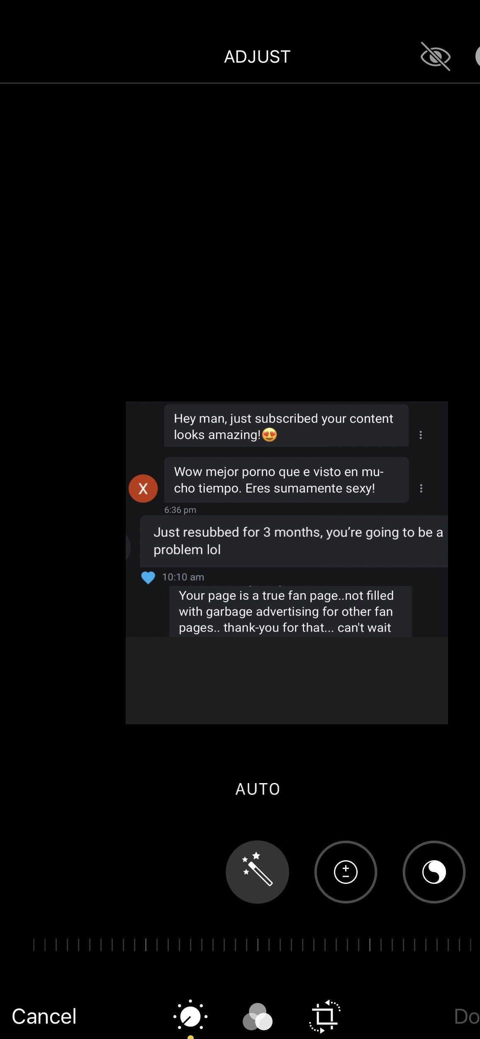Tap the red X avatar circle

pos(143,489)
